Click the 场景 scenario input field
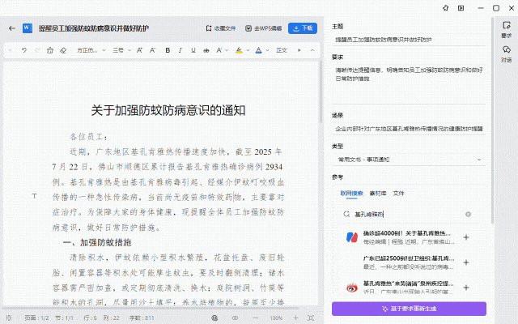The height and width of the screenshot is (324, 518). [409, 129]
